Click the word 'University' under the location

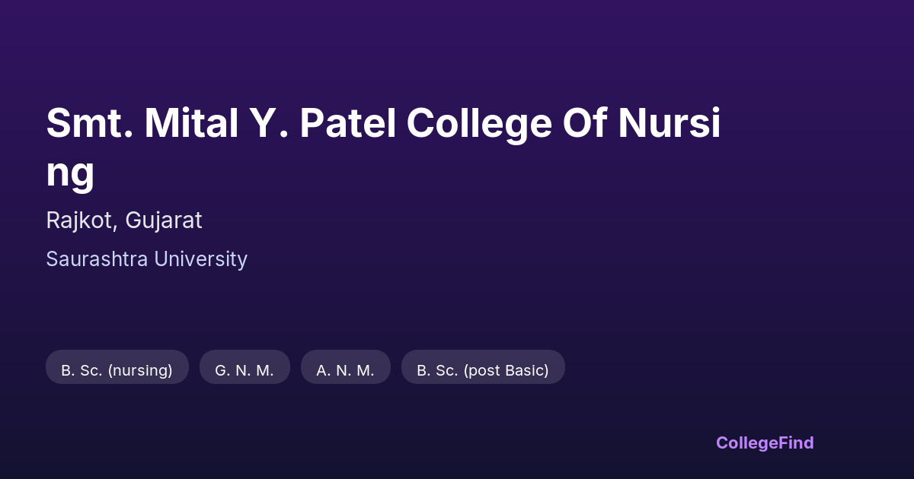pyautogui.click(x=201, y=259)
